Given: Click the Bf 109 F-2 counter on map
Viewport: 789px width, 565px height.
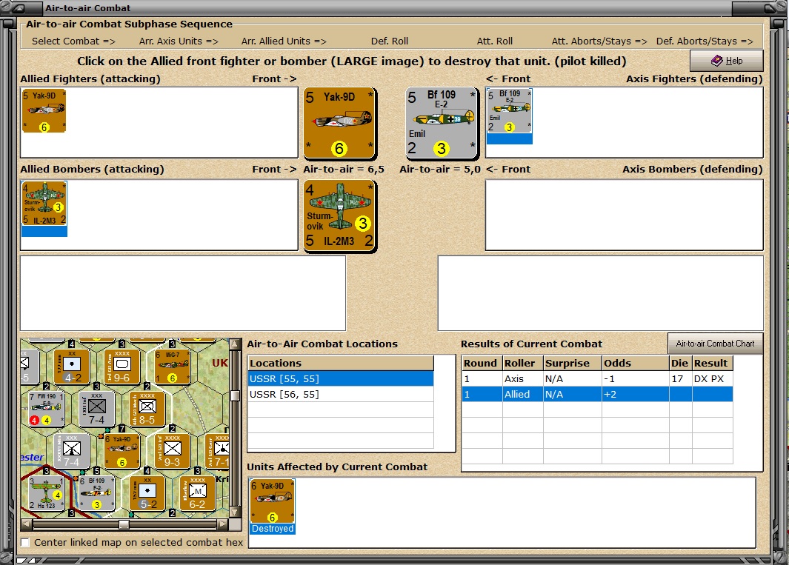Looking at the screenshot, I should [x=96, y=494].
